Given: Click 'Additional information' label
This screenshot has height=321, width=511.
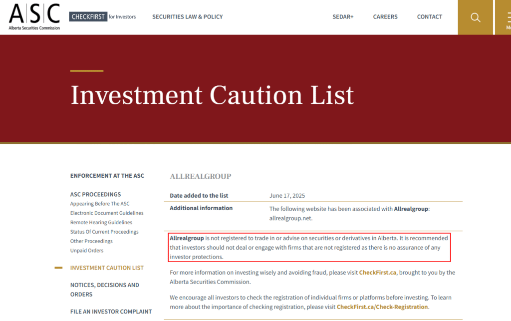Looking at the screenshot, I should pyautogui.click(x=201, y=208).
